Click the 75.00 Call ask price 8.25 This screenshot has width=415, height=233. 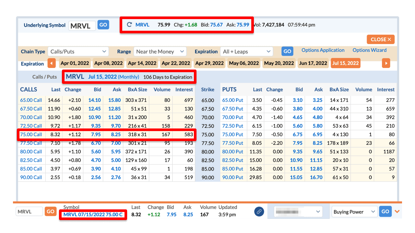pos(116,134)
